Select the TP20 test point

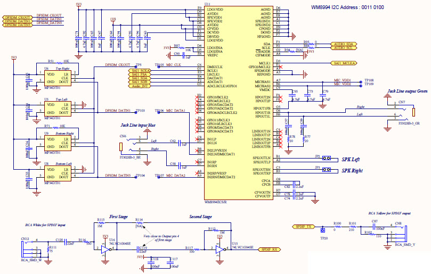pos(323,230)
